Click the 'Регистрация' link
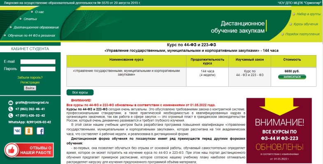This screenshot has width=323, height=164. [30, 82]
